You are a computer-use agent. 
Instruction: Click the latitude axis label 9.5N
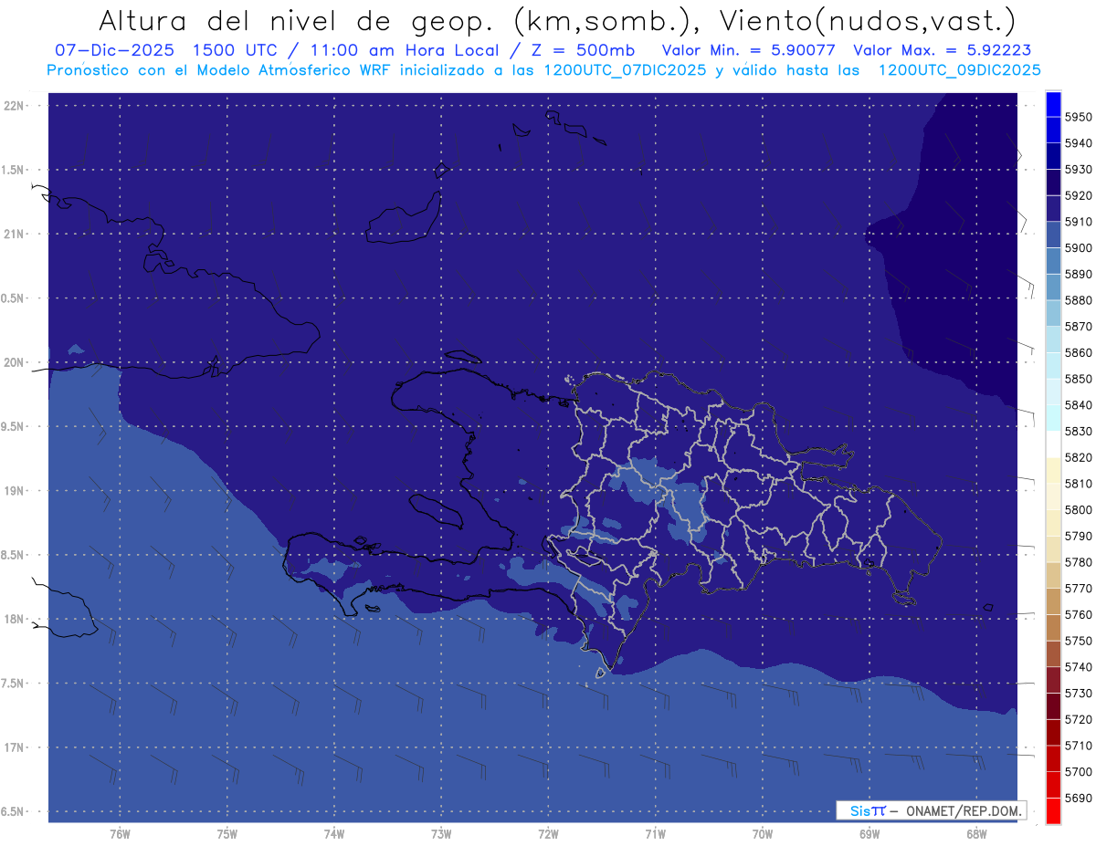pyautogui.click(x=14, y=427)
